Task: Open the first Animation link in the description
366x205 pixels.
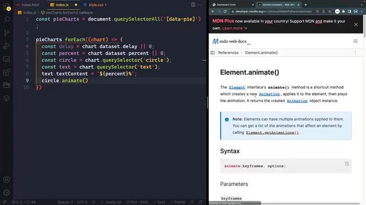Action: click(x=269, y=94)
